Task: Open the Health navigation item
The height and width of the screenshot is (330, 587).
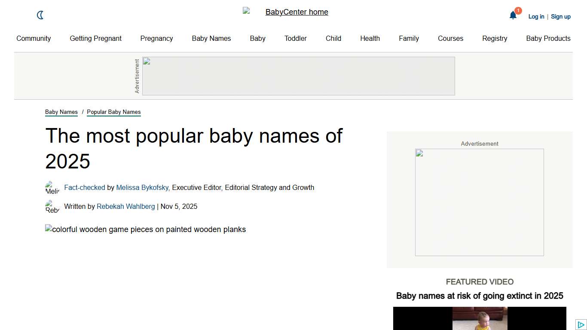Action: (370, 38)
